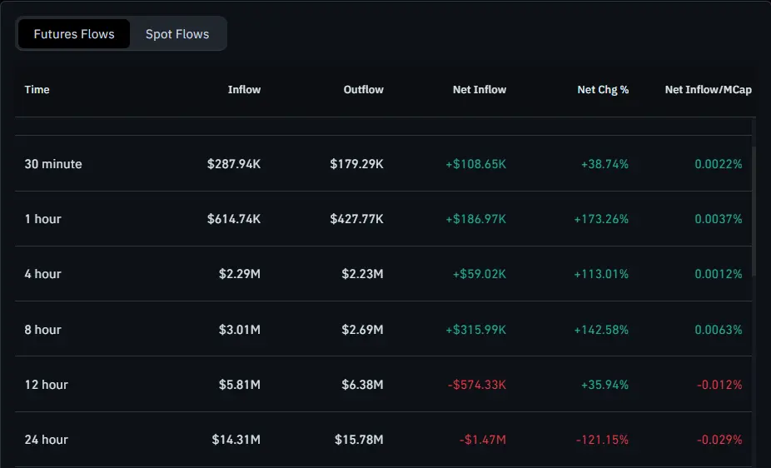
Task: Click the -$574.33K net inflow value
Action: [477, 385]
